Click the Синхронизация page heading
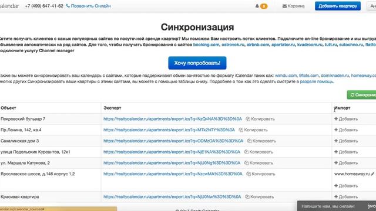376x211 pixels. 197,27
